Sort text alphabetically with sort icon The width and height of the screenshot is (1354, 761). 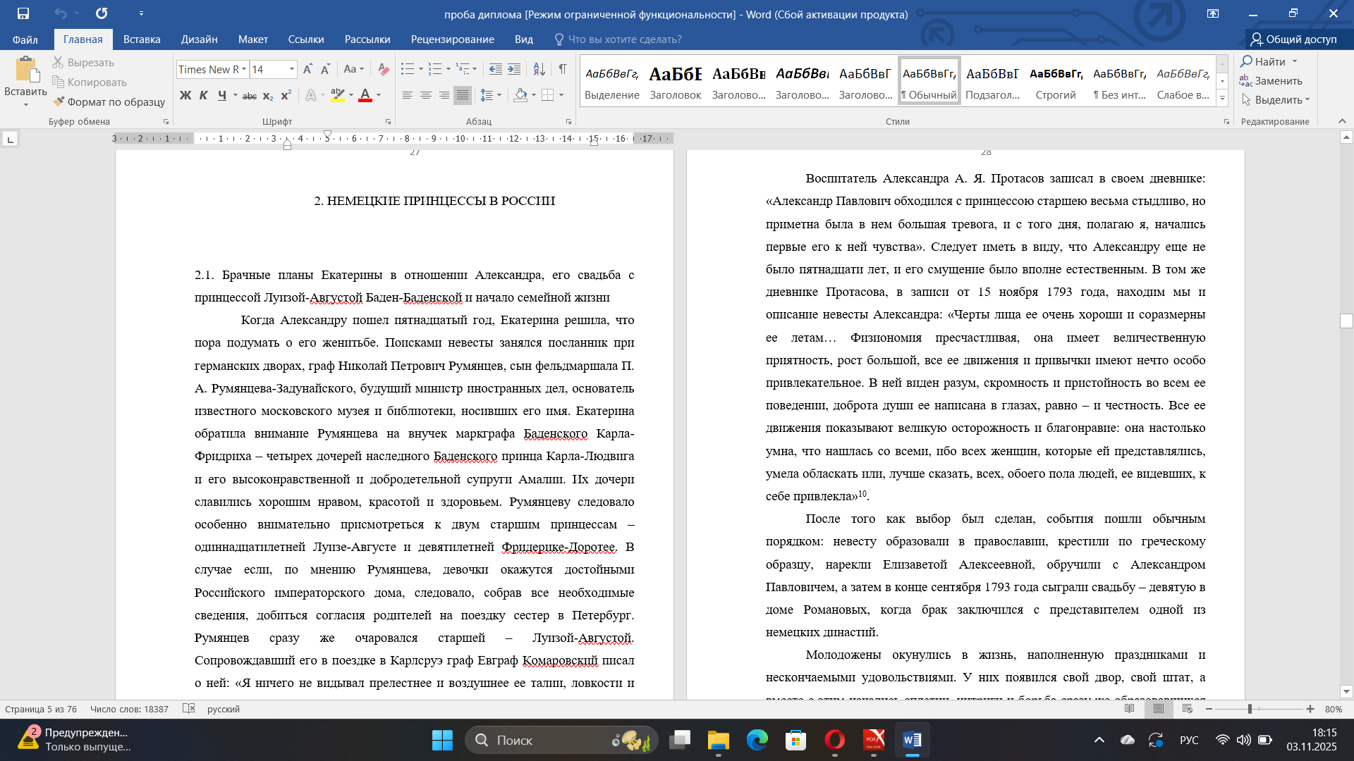click(539, 69)
